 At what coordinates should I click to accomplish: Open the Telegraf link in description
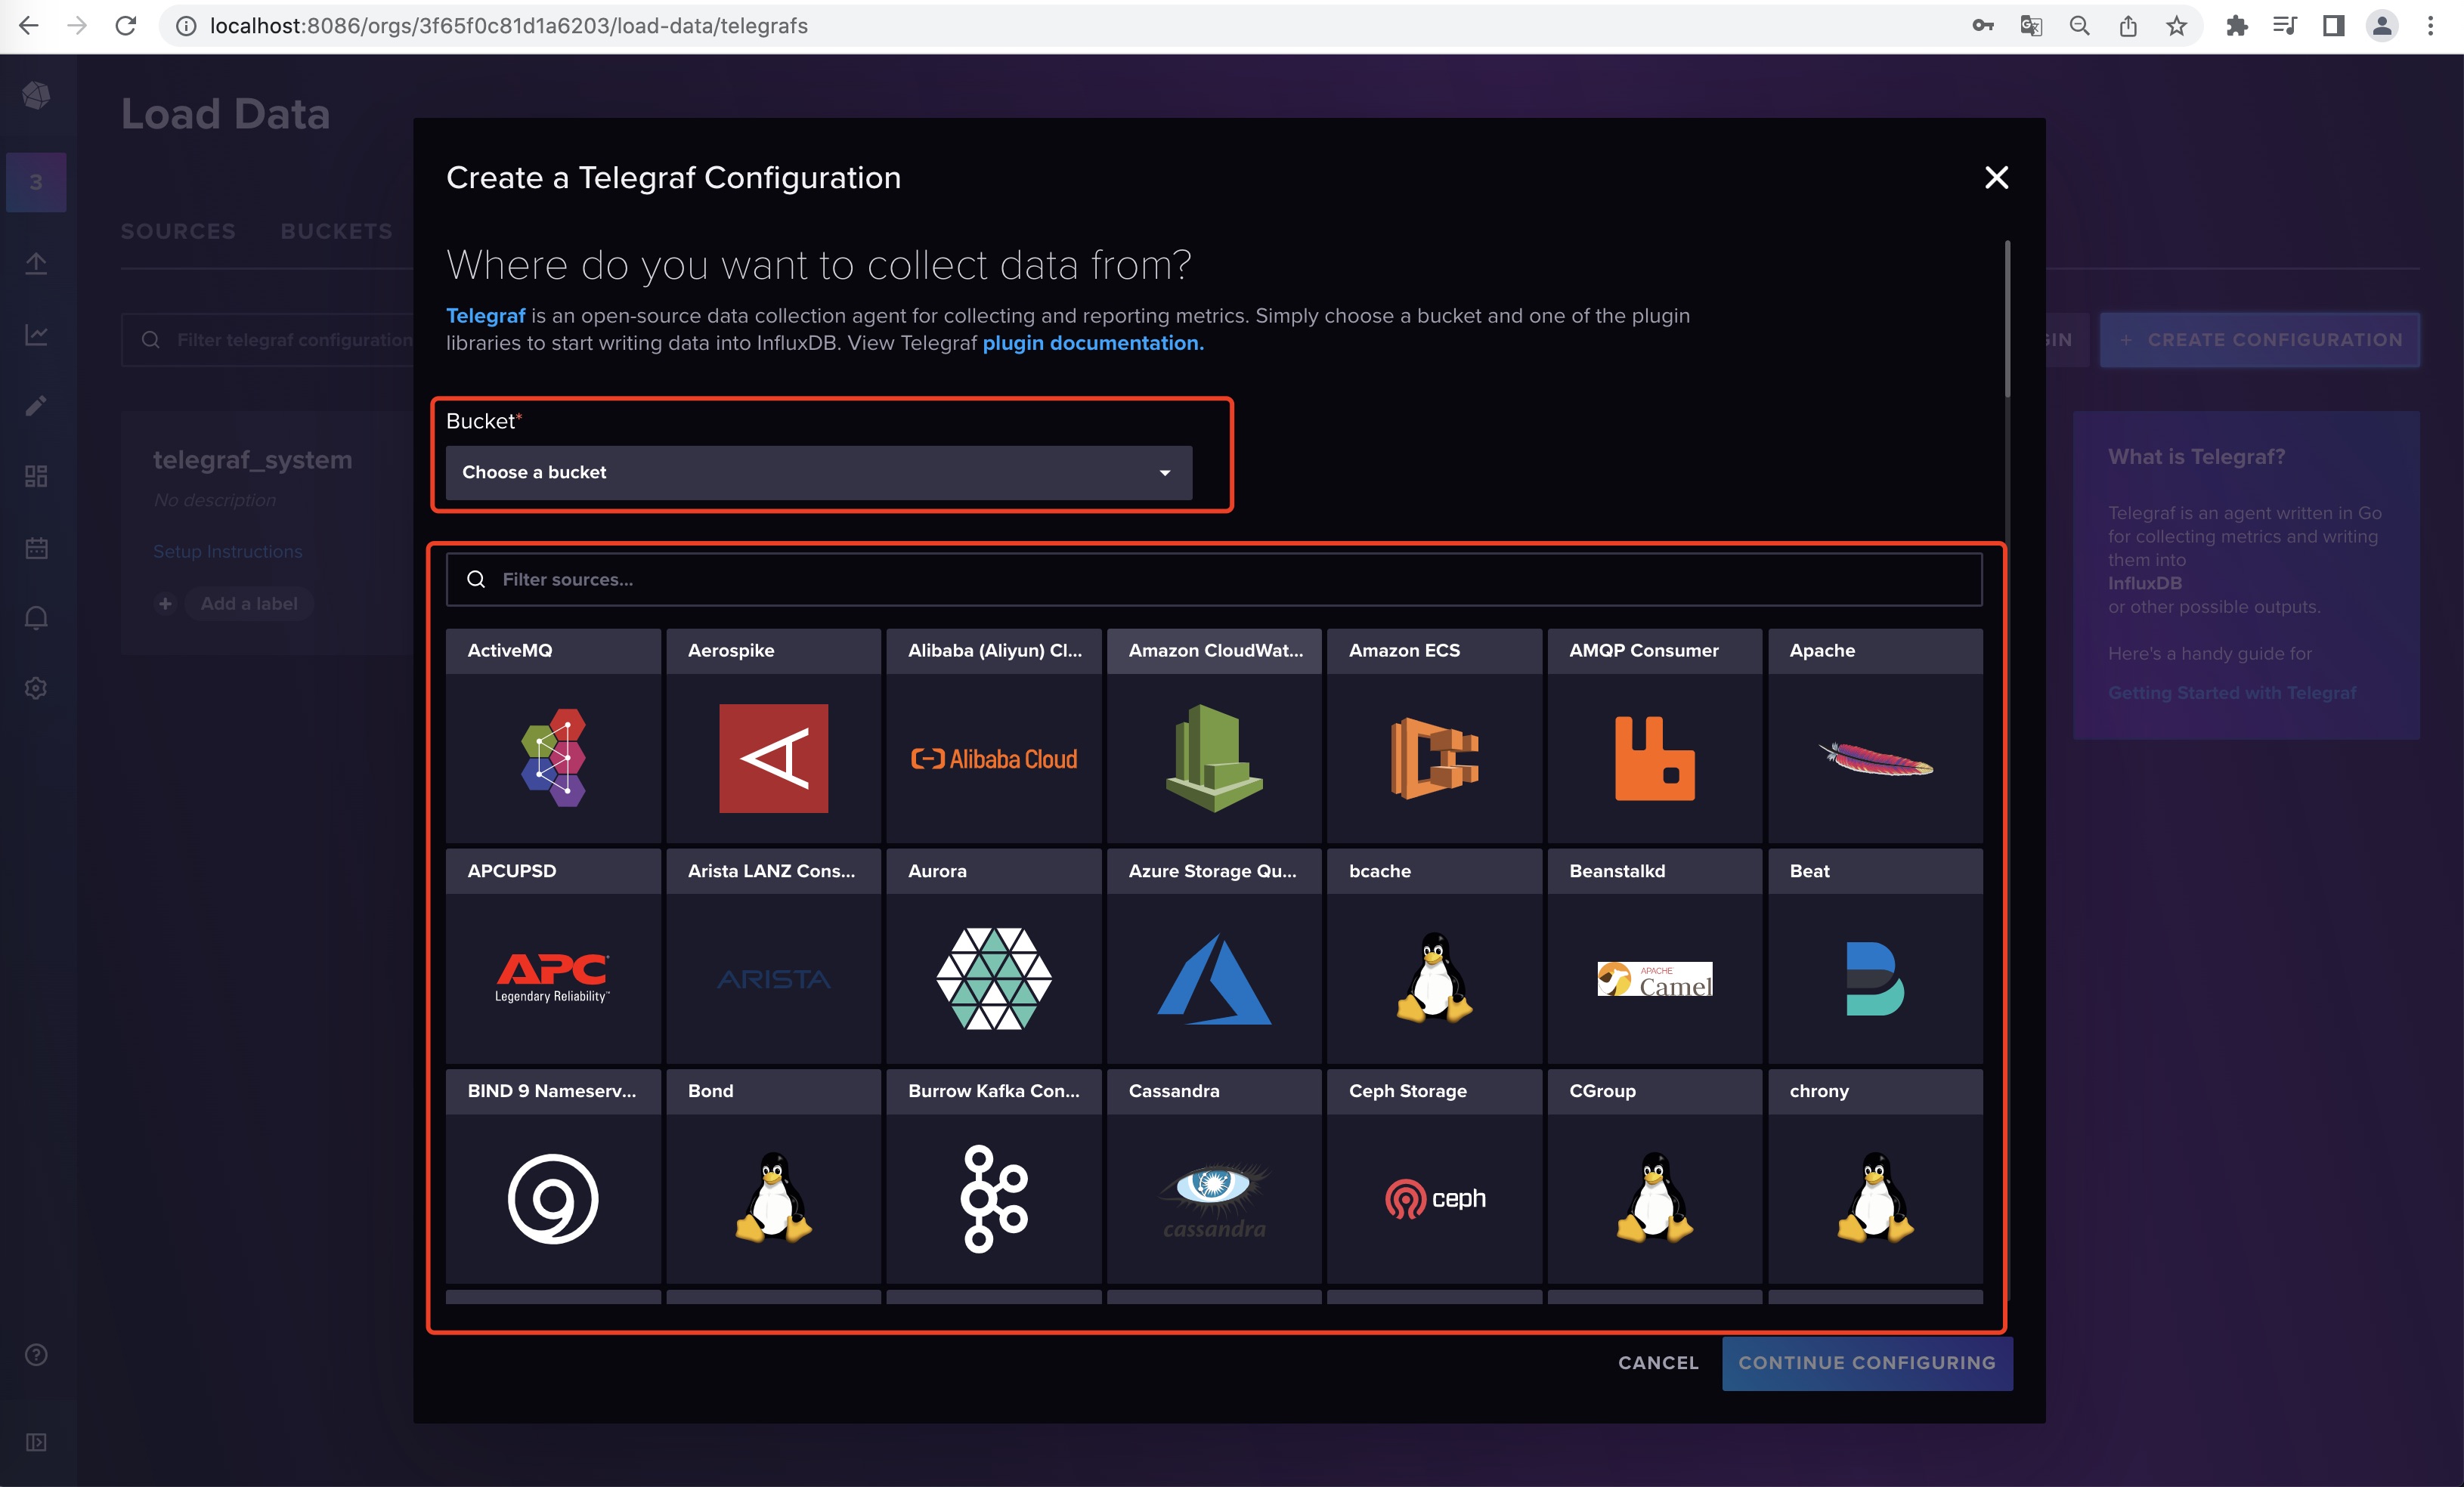pyautogui.click(x=485, y=316)
